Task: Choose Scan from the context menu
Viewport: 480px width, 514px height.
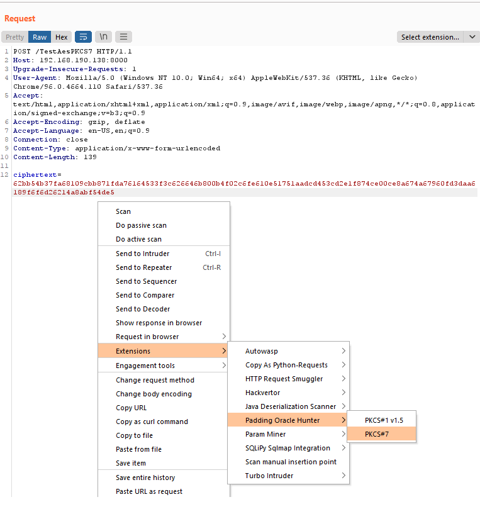Action: click(x=164, y=211)
